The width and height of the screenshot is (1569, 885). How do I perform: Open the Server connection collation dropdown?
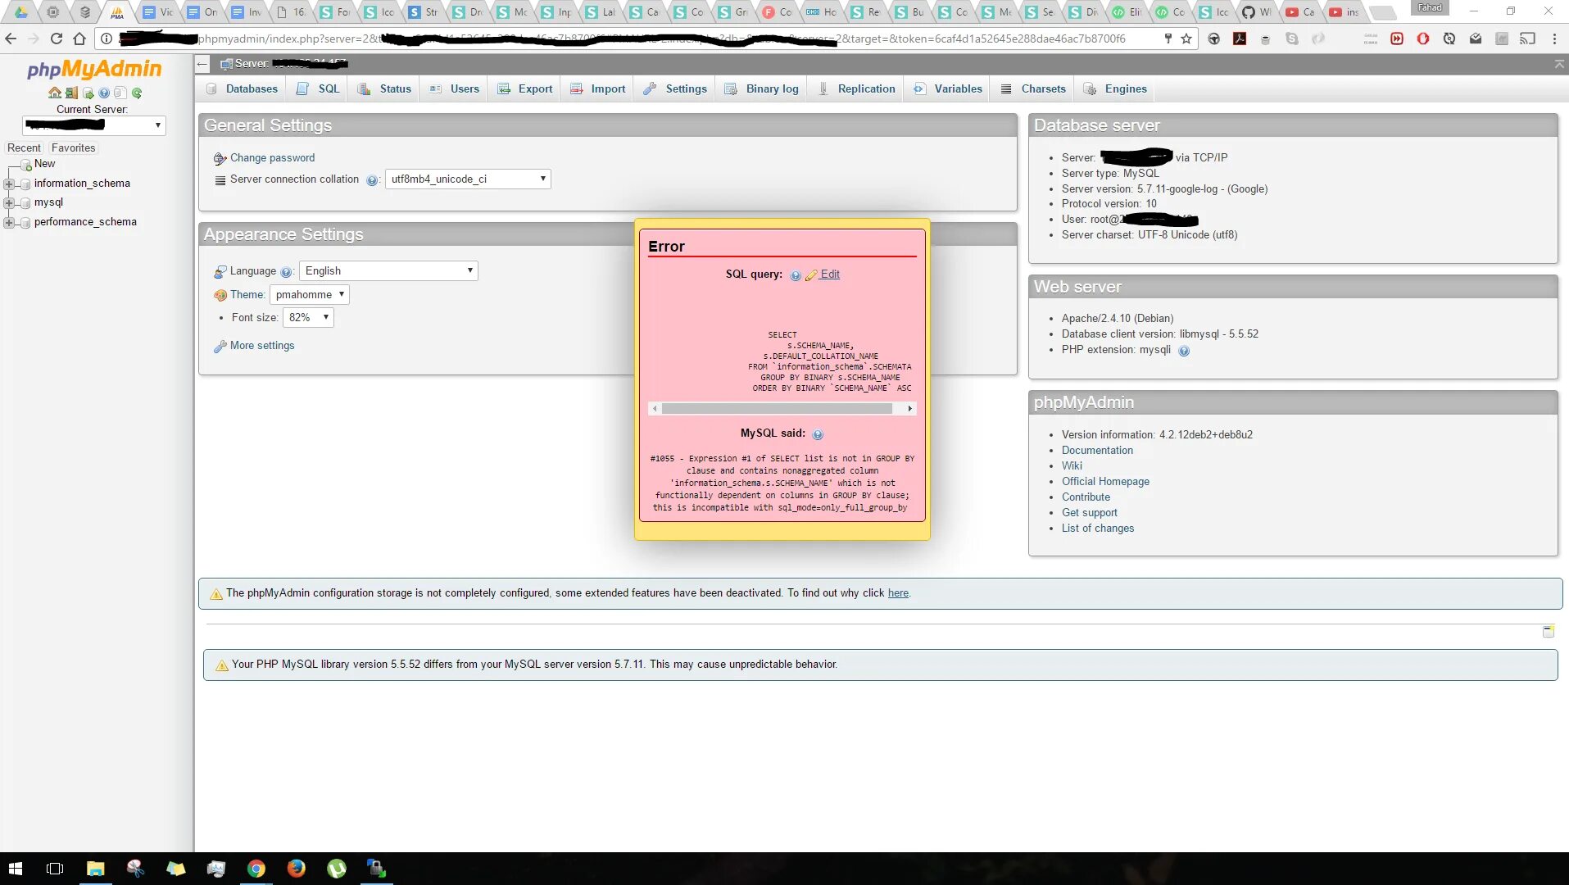[468, 179]
